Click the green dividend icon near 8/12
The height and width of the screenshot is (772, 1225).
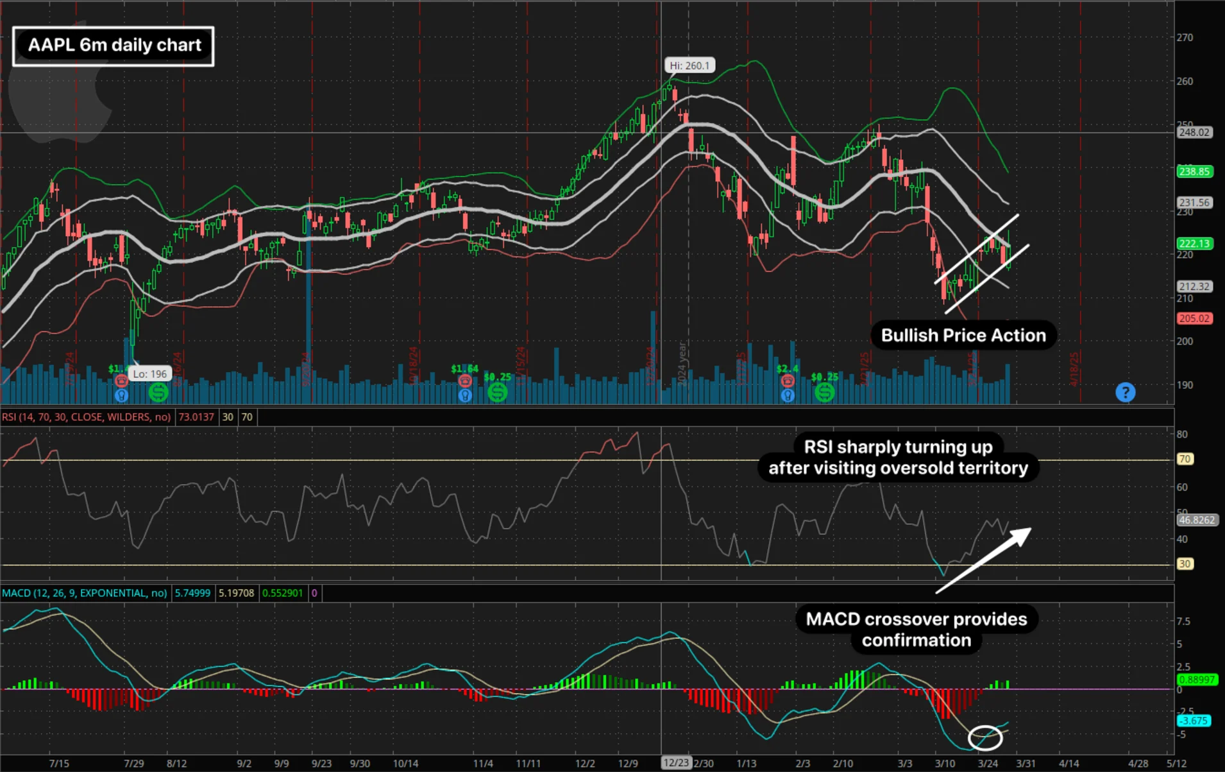pyautogui.click(x=158, y=392)
